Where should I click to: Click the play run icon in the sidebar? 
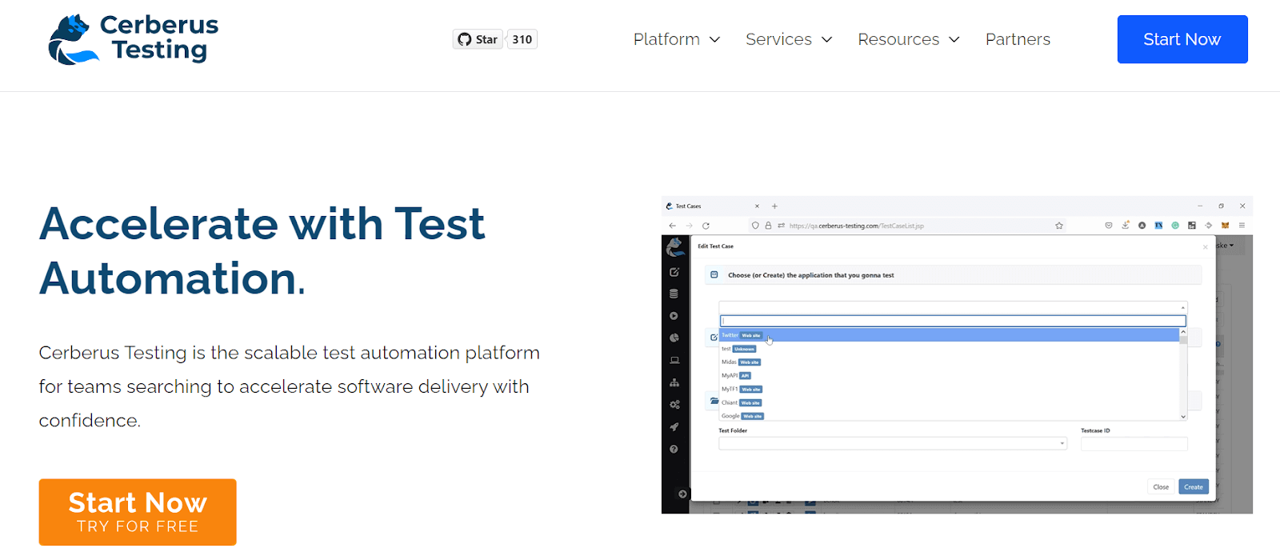(674, 316)
